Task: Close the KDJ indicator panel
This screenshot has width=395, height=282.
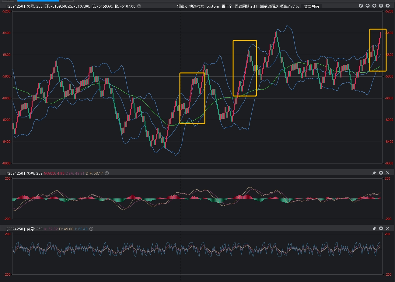Action: 388,229
